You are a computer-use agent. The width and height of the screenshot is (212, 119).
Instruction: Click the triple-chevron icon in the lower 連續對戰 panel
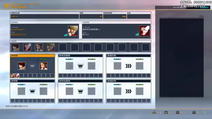[129, 91]
